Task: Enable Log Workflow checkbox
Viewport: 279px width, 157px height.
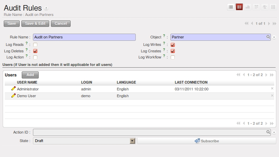Action: pyautogui.click(x=173, y=57)
